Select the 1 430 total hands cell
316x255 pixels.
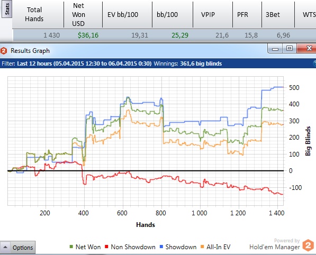tap(51, 35)
